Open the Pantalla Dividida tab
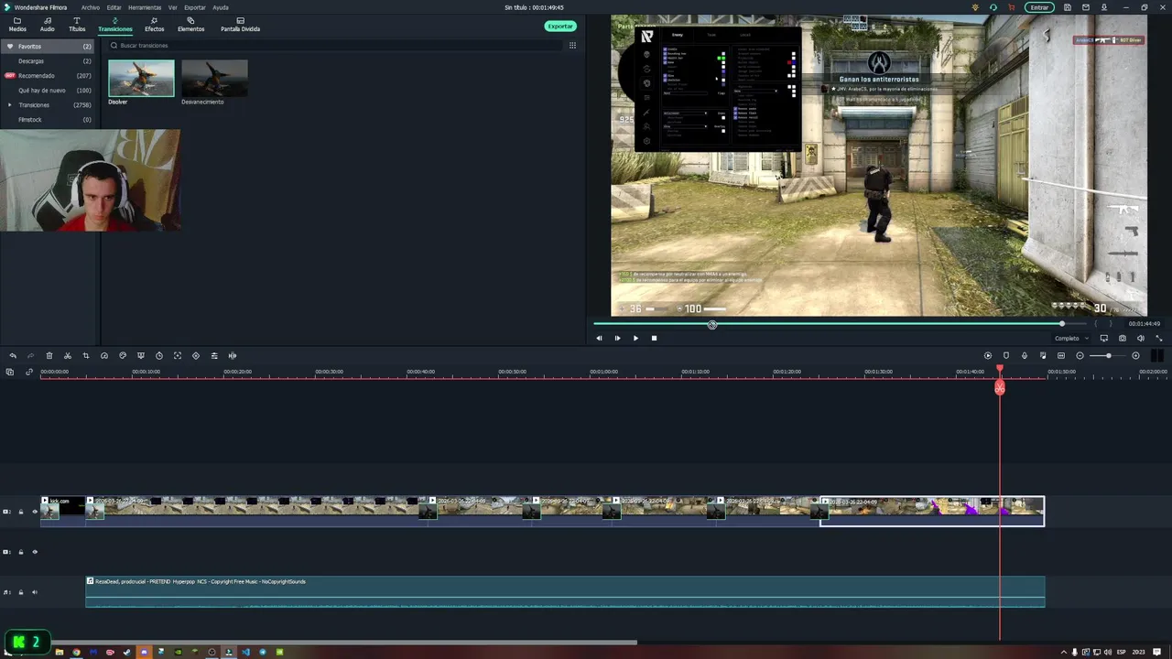This screenshot has width=1172, height=659. (240, 25)
